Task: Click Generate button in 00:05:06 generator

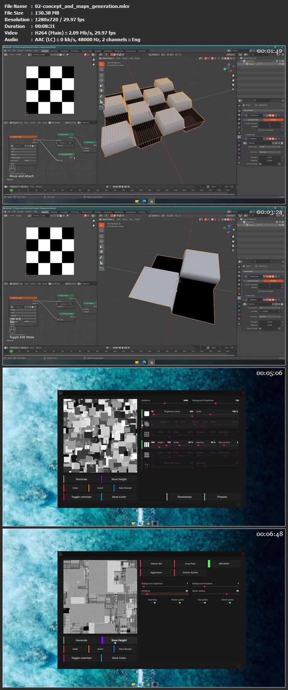Action: (81, 479)
